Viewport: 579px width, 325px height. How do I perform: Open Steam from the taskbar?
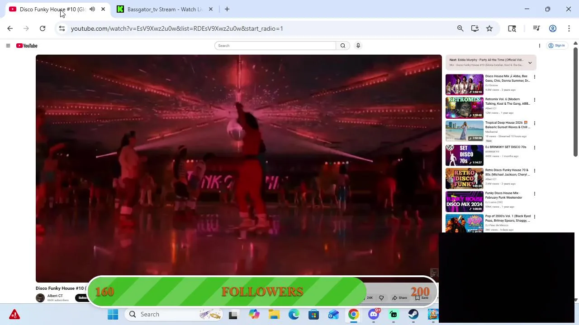413,314
